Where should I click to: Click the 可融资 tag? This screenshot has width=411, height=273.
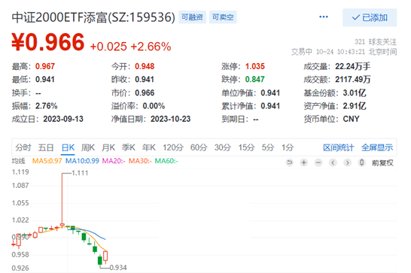(x=193, y=17)
